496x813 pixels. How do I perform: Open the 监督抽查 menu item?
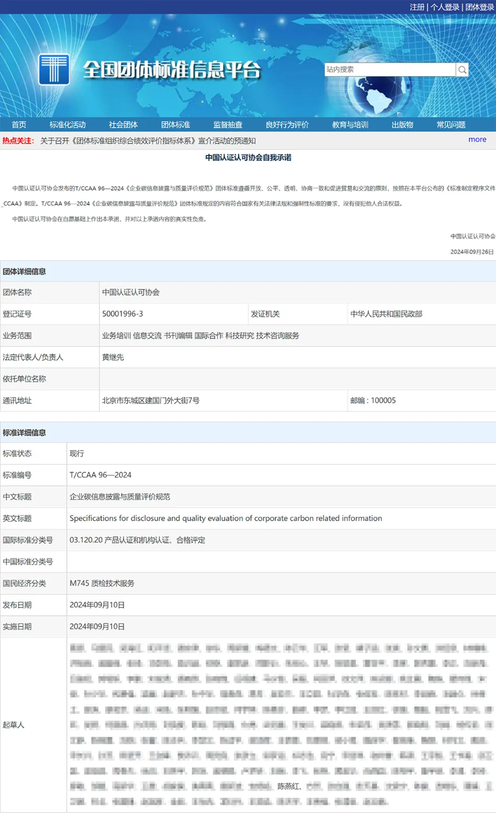pos(228,125)
